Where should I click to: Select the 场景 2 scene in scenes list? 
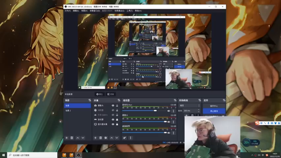tap(77, 111)
